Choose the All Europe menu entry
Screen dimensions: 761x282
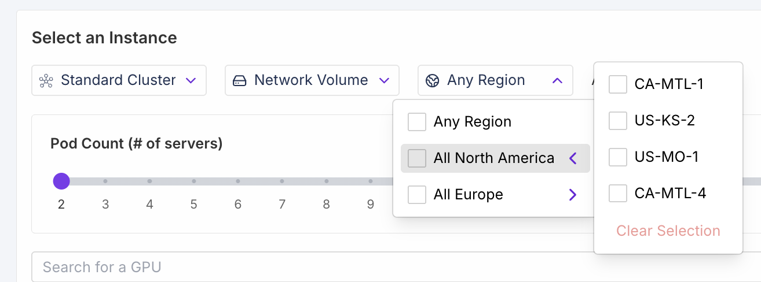[469, 195]
